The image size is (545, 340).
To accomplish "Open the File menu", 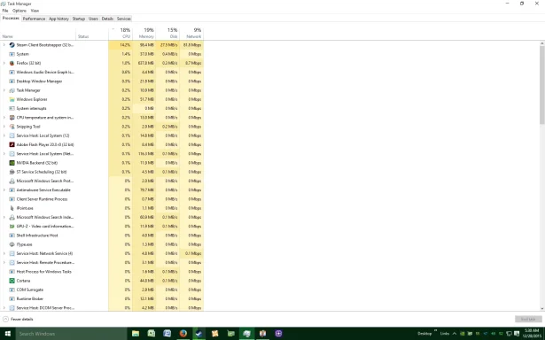I will pos(5,11).
